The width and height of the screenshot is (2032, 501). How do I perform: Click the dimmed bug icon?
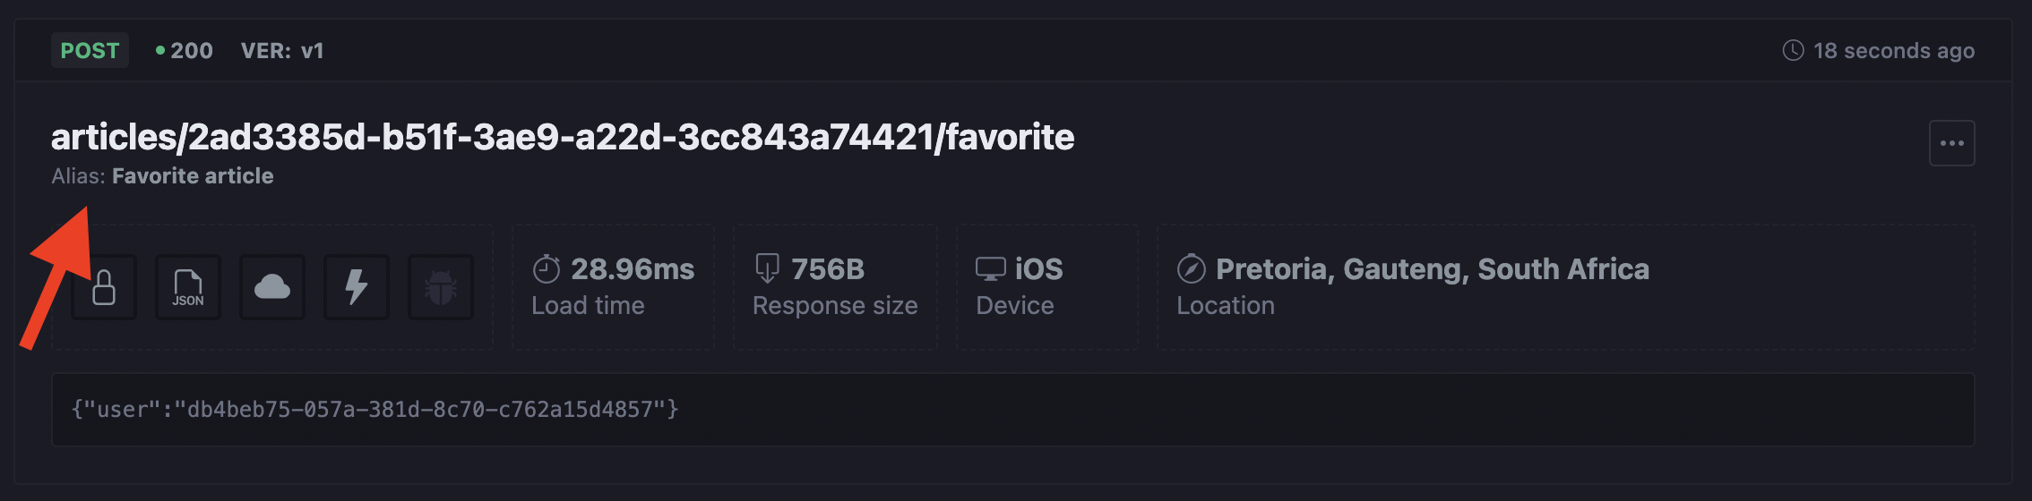coord(441,287)
